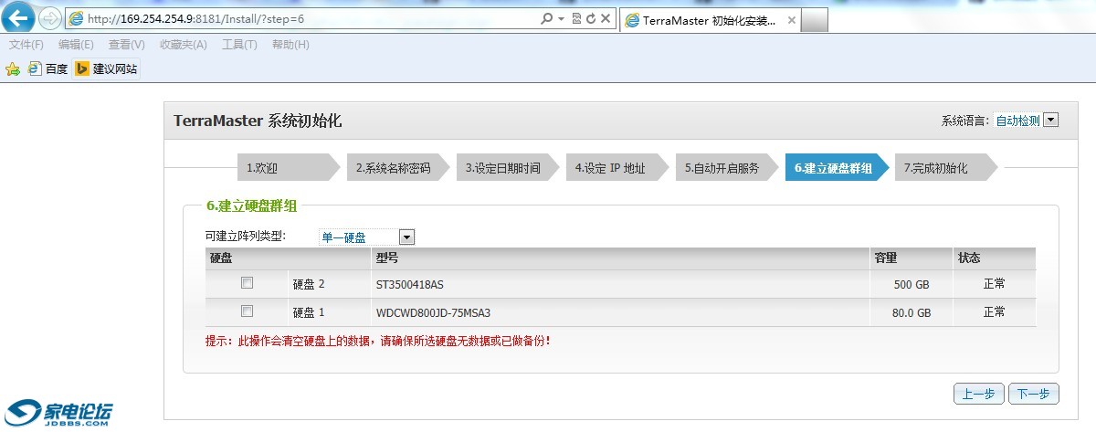Click the browser Back arrow button
Viewport: 1096px width, 432px height.
click(19, 18)
